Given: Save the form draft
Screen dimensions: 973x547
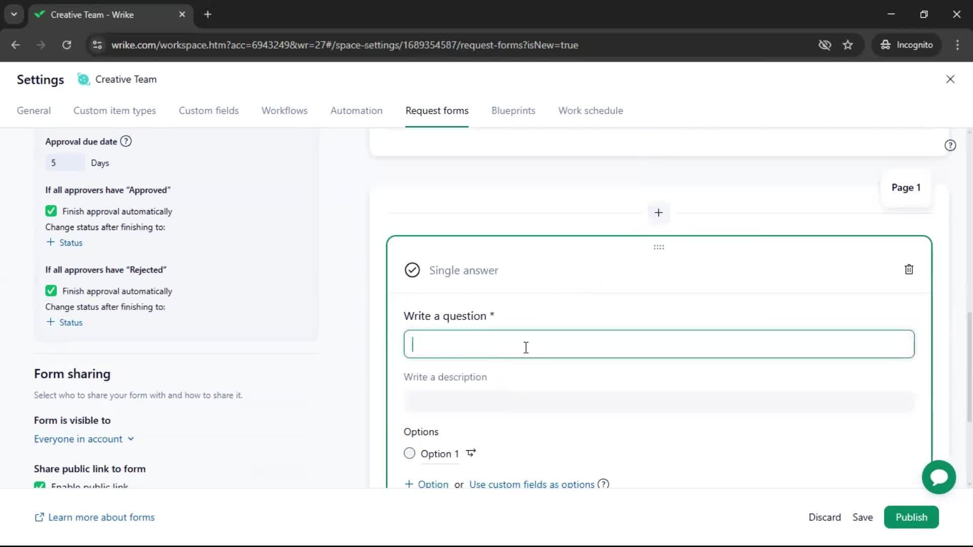Looking at the screenshot, I should 863,517.
